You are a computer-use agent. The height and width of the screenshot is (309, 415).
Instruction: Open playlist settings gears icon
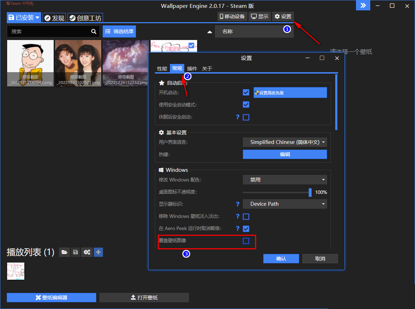(87, 252)
